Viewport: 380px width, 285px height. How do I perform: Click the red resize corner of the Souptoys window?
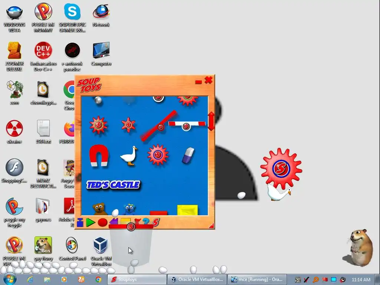pyautogui.click(x=212, y=226)
